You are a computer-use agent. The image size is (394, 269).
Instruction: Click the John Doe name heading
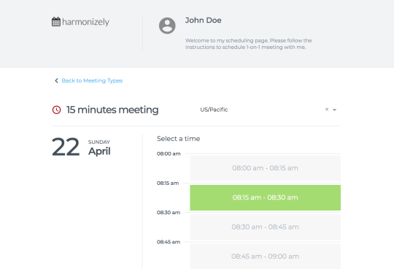[204, 20]
